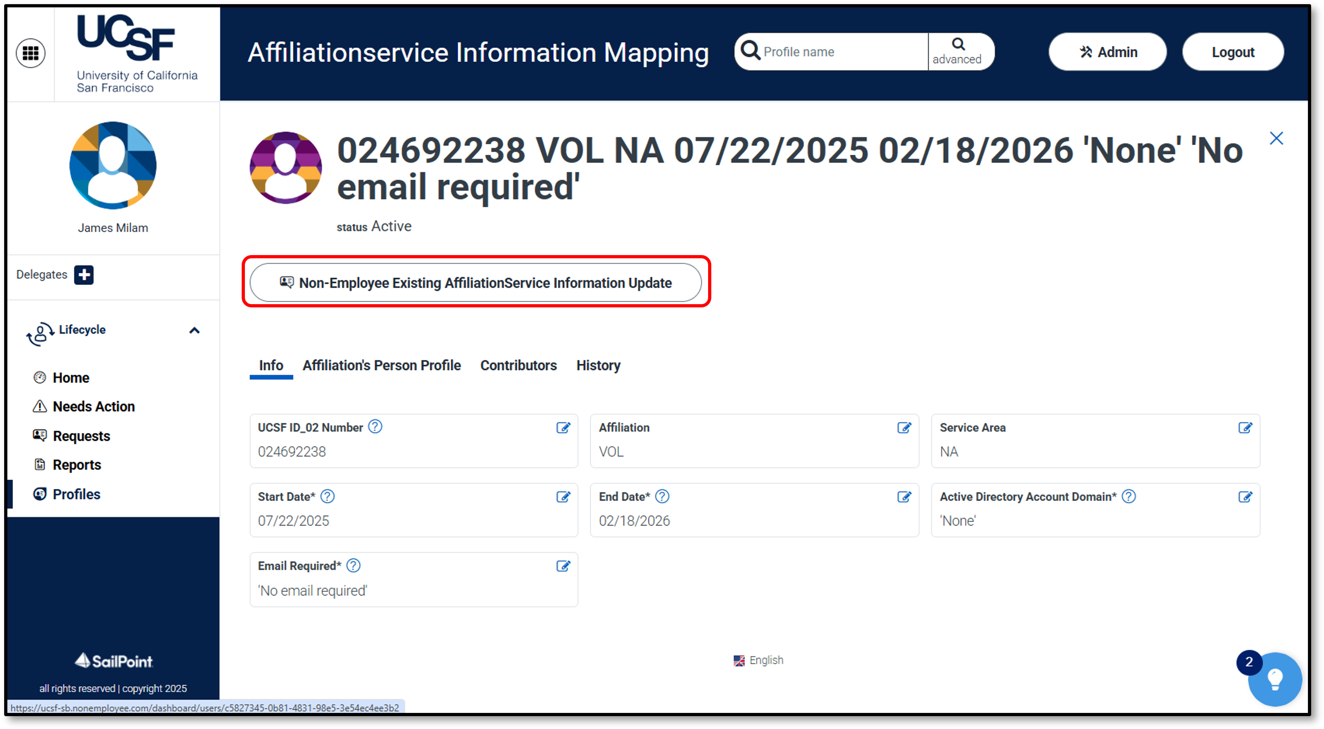Screen dimensions: 1324x729
Task: Open the app grid menu
Action: click(x=31, y=52)
